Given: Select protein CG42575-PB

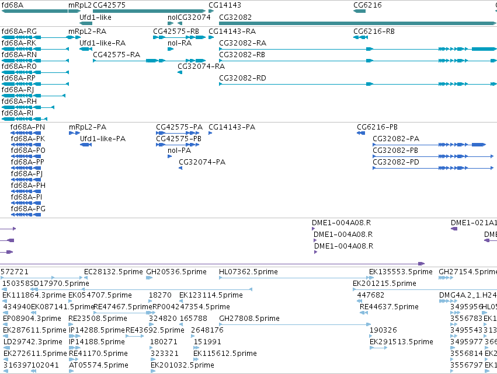Looking at the screenshot, I should tap(179, 139).
